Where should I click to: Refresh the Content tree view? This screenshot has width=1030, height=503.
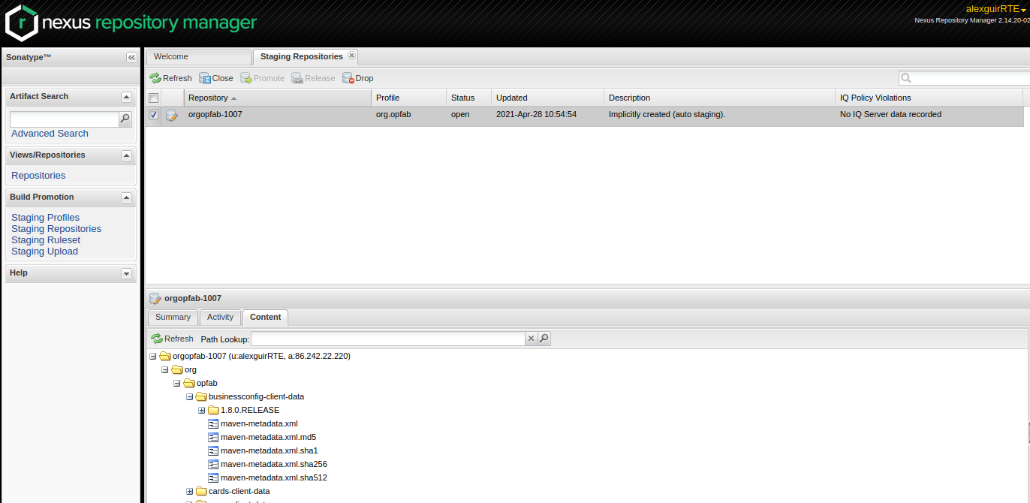click(172, 339)
